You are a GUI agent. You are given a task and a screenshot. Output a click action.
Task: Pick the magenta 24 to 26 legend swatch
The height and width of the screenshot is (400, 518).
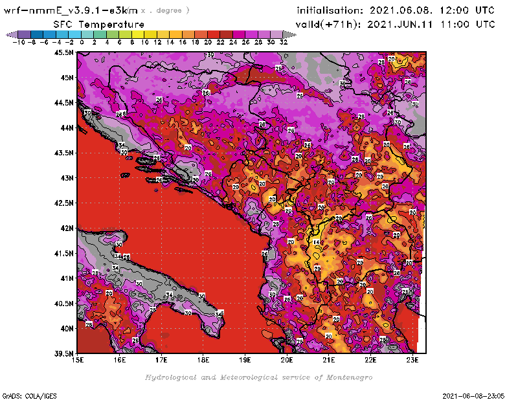239,34
